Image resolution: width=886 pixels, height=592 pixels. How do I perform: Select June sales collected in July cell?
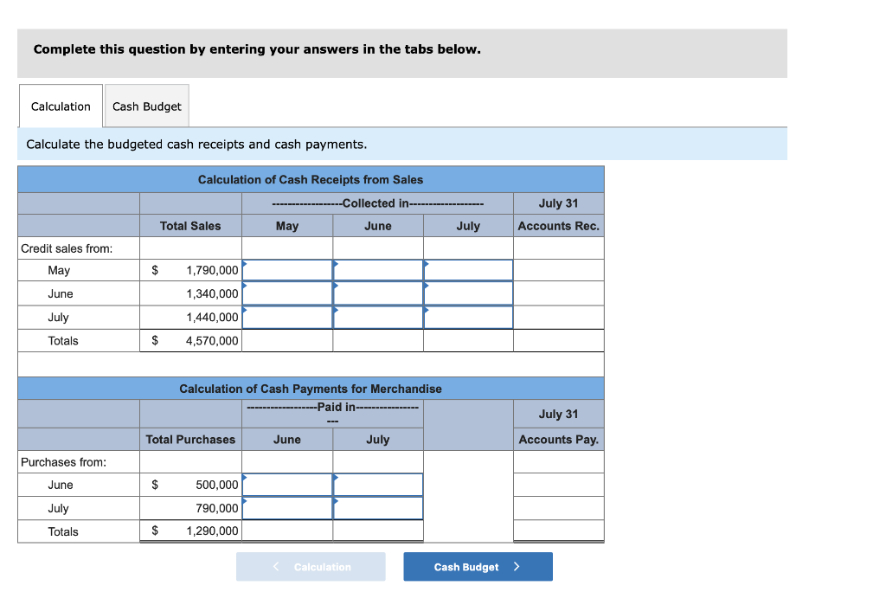[x=468, y=293]
